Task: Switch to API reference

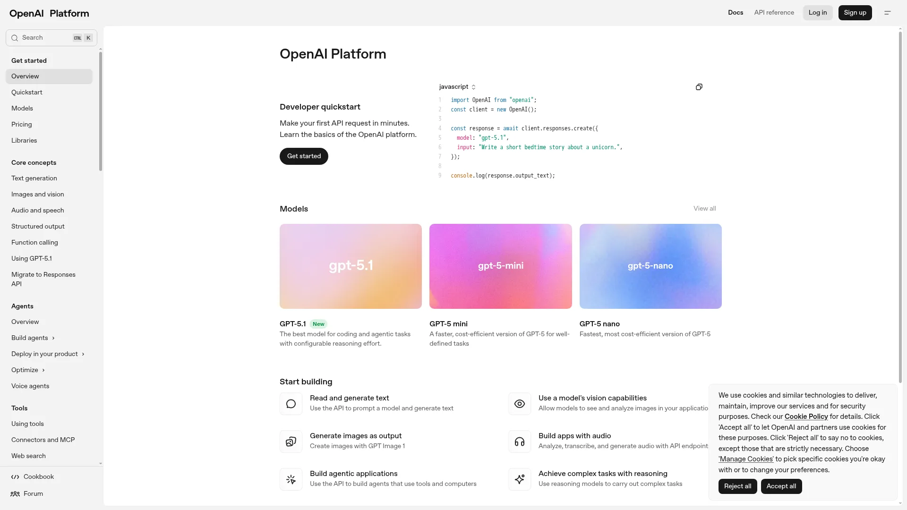Action: click(x=774, y=13)
